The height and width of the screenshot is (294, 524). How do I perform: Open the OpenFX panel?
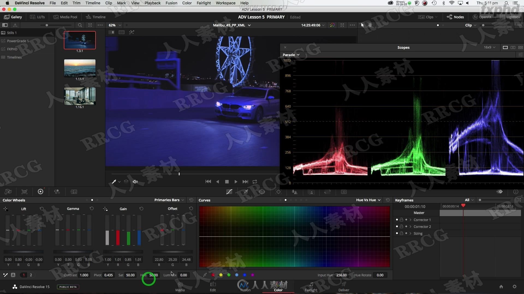tap(482, 17)
